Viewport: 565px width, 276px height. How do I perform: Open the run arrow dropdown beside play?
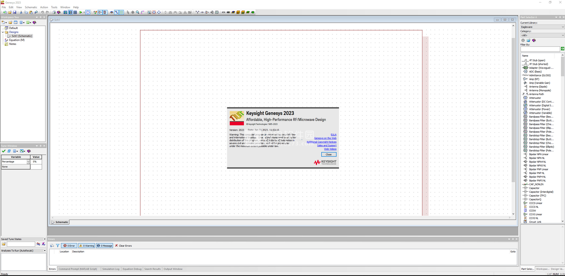tap(84, 12)
